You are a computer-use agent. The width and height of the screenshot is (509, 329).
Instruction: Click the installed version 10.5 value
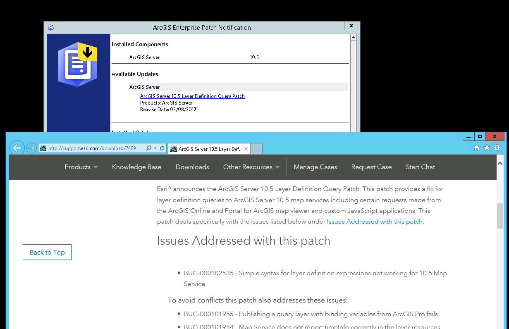click(x=254, y=57)
